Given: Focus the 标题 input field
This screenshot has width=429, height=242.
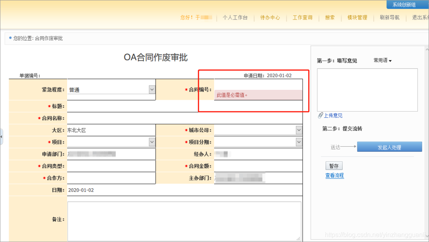Looking at the screenshot, I should coord(185,106).
